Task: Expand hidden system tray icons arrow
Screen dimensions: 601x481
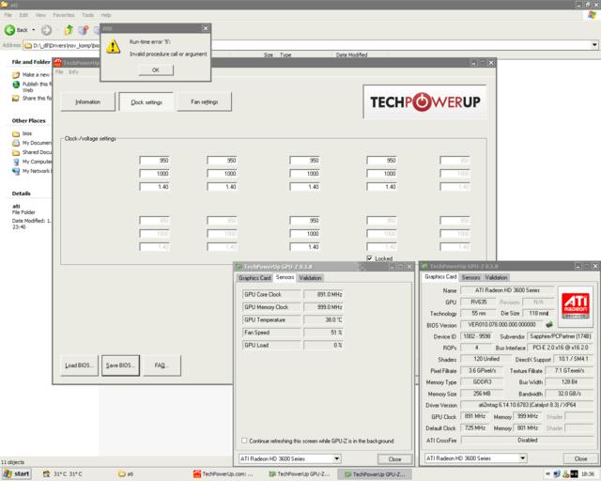Action: tap(548, 474)
